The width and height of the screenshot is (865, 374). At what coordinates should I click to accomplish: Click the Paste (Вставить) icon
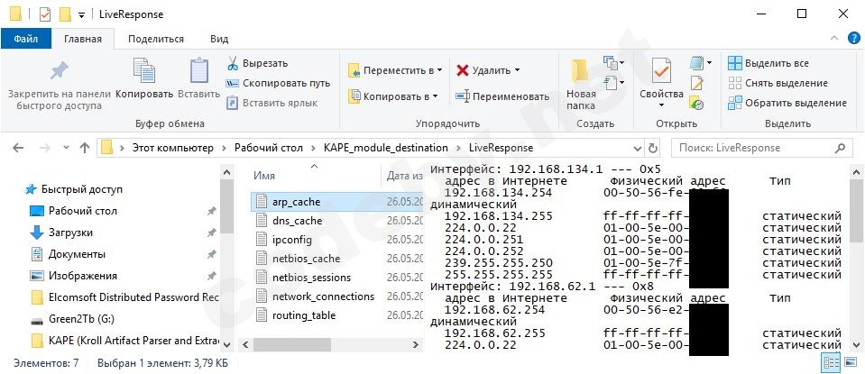[x=198, y=71]
